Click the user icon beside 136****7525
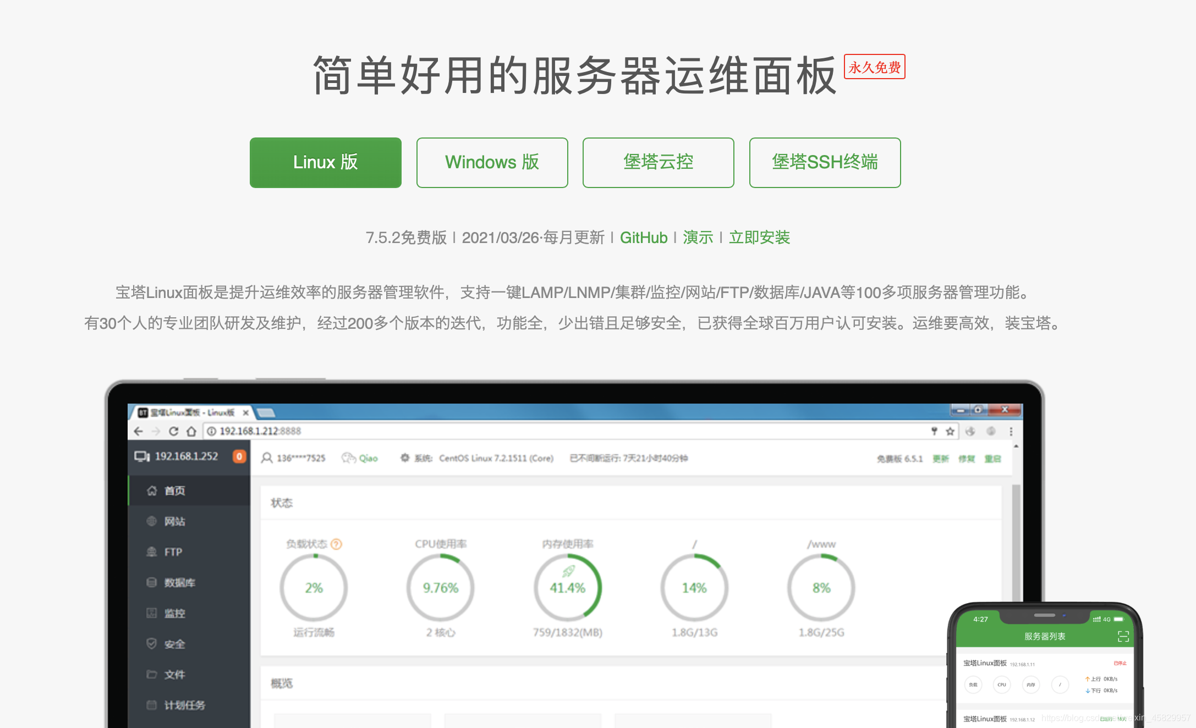 click(x=267, y=458)
